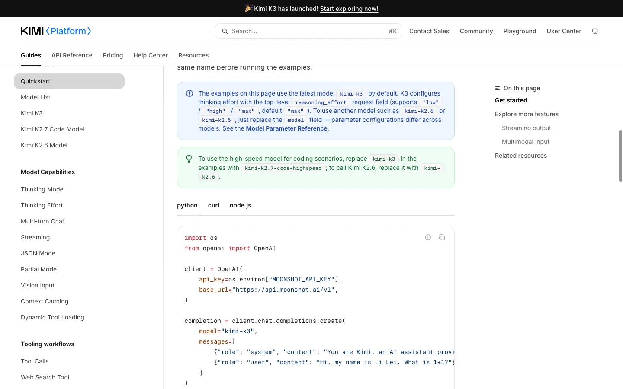Copy the Python code with the copy icon
Viewport: 623px width, 389px height.
coord(442,237)
